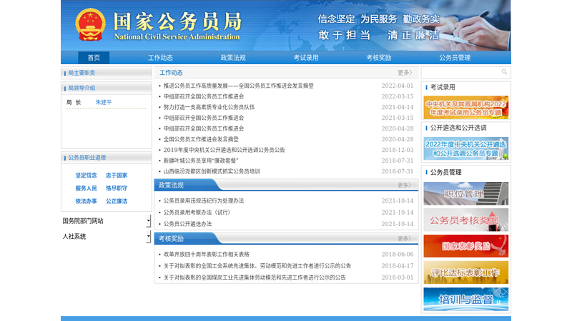Image resolution: width=572 pixels, height=321 pixels.
Task: Open 公务员职业道德 sidebar section
Action: [x=87, y=158]
